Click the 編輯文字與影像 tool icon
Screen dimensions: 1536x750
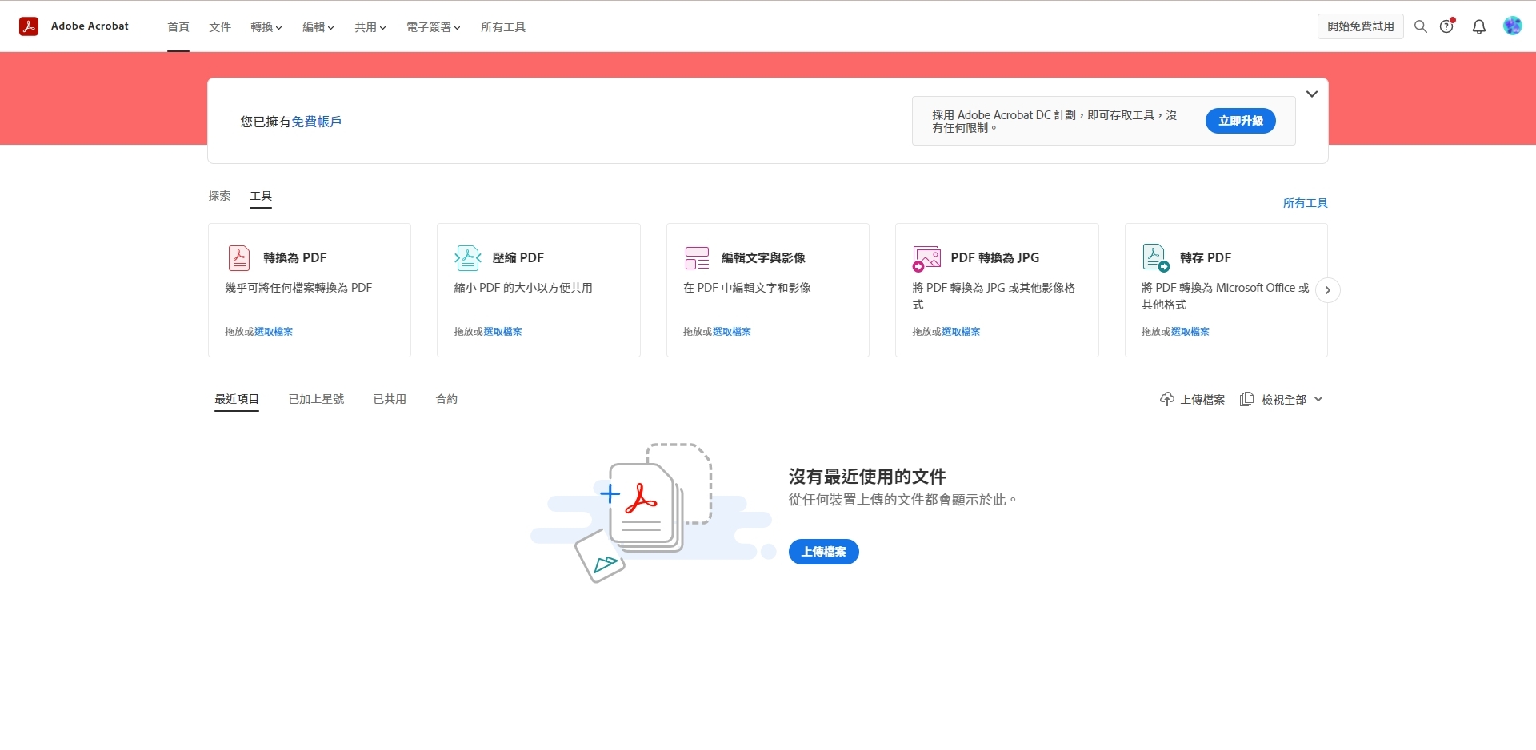click(x=697, y=258)
